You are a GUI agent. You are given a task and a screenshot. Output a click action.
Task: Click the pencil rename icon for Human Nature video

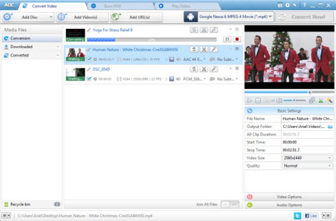(x=89, y=50)
